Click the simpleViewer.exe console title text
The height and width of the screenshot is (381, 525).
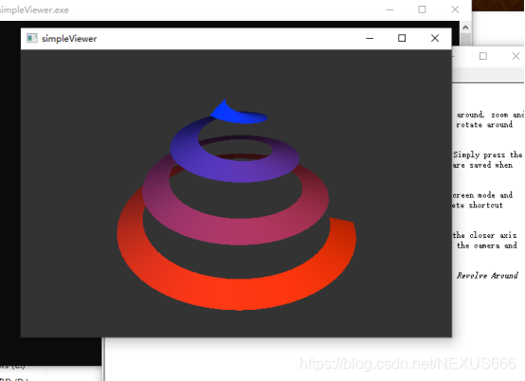click(x=34, y=10)
